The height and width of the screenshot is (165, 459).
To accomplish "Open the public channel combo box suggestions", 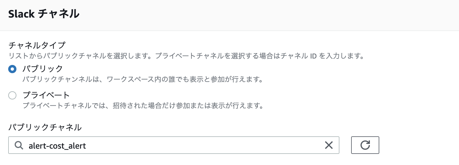I will pyautogui.click(x=174, y=145).
